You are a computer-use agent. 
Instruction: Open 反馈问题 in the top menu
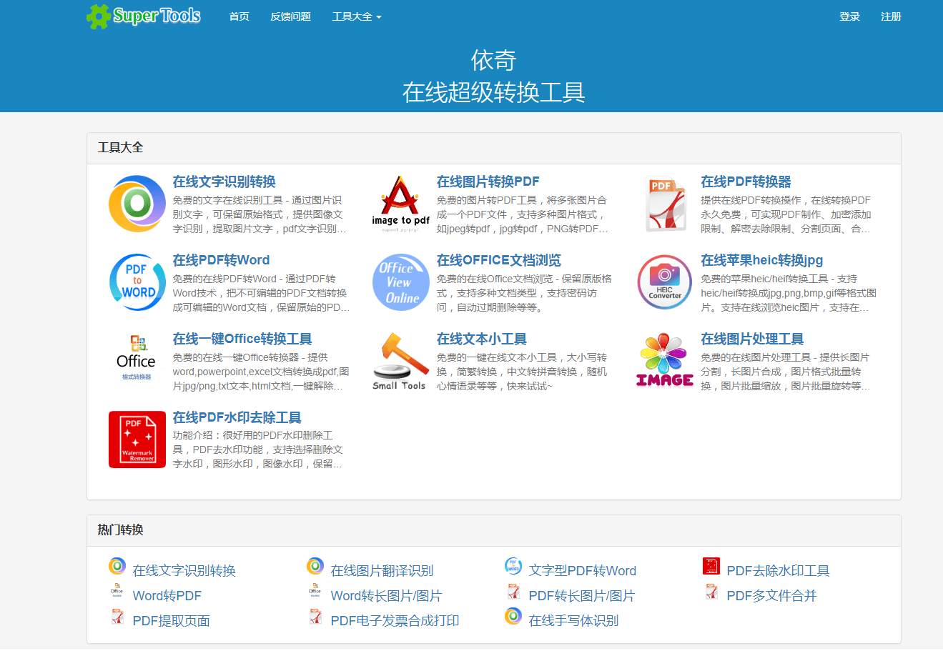290,16
